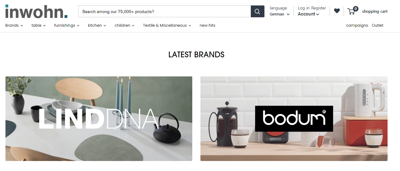This screenshot has width=400, height=171.
Task: Open the wishlist heart icon
Action: click(337, 11)
